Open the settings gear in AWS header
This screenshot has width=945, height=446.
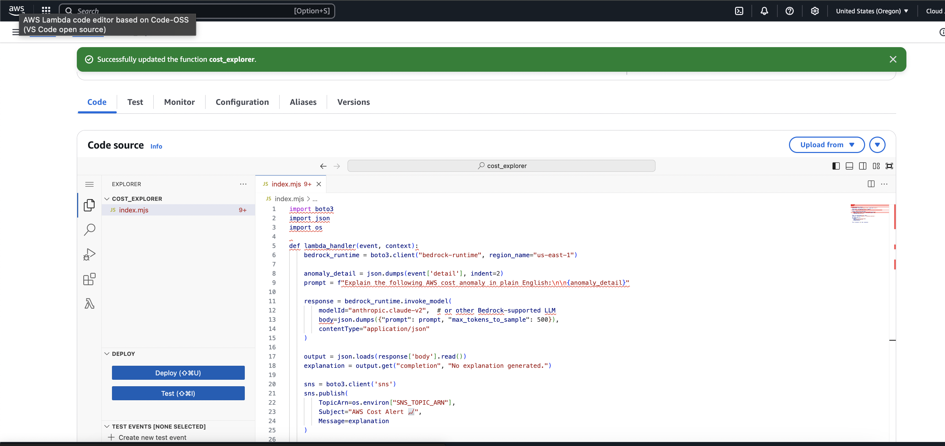tap(815, 11)
